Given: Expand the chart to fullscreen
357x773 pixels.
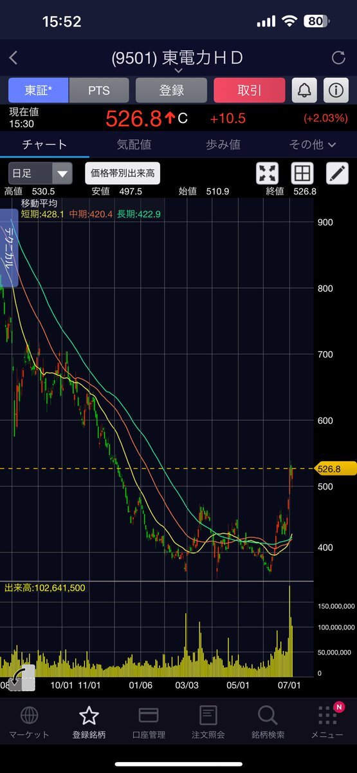Looking at the screenshot, I should click(267, 173).
